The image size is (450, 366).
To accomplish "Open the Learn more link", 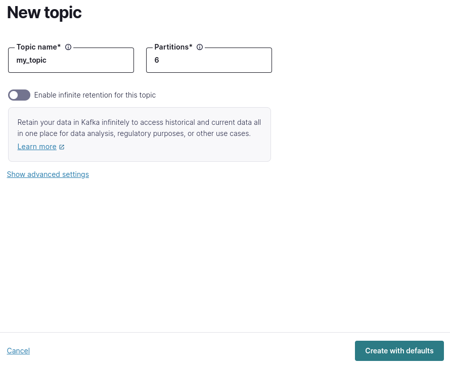I will (x=37, y=147).
